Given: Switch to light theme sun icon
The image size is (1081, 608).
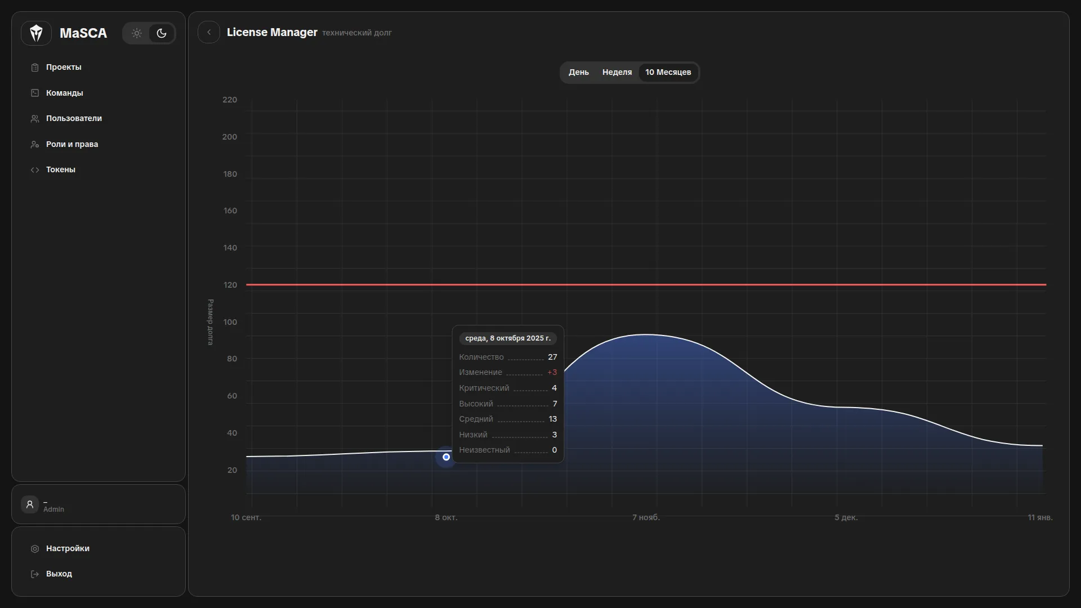Looking at the screenshot, I should [137, 33].
